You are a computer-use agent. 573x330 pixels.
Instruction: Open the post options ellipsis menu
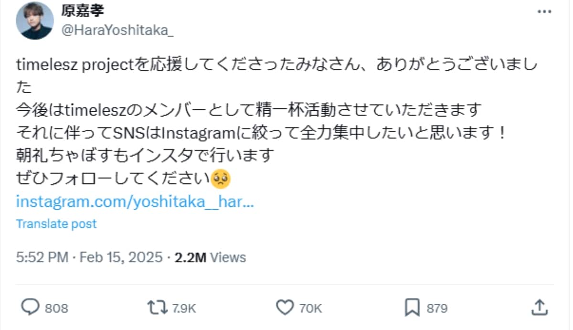tap(543, 11)
